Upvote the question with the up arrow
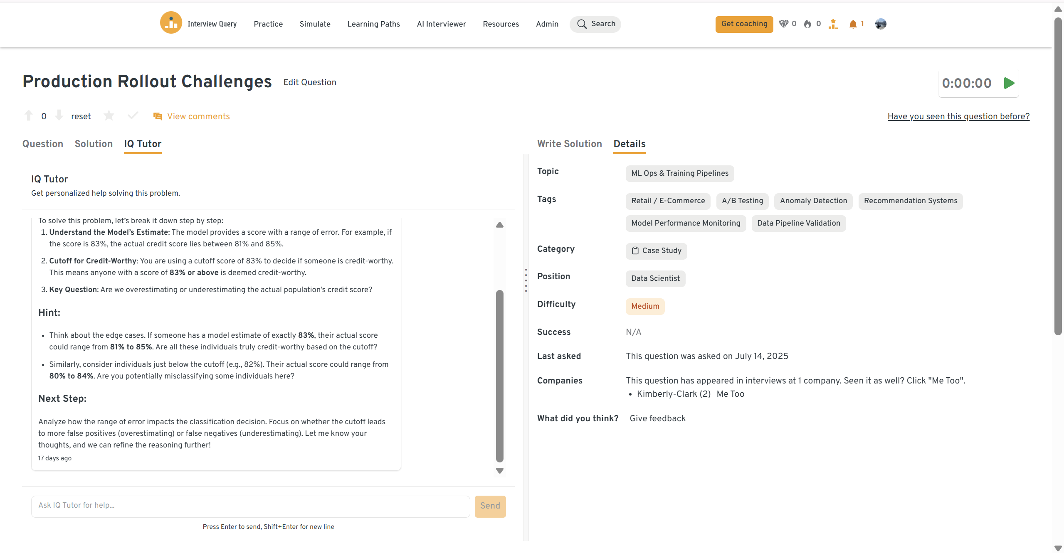 point(29,116)
